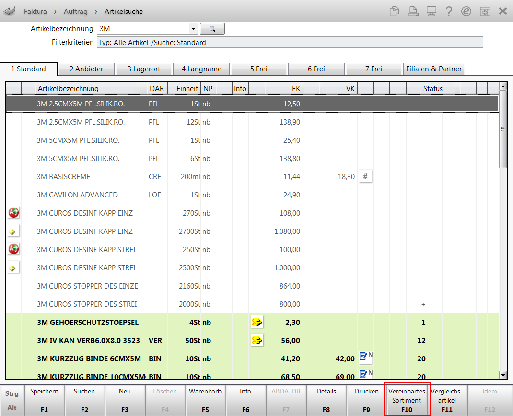Click EK price 138,90

click(x=290, y=122)
